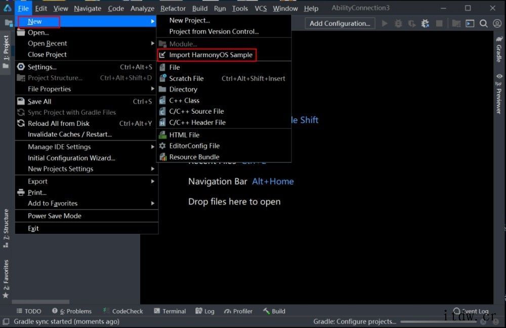Select New Project... in the submenu
This screenshot has width=506, height=328.
tap(224, 20)
